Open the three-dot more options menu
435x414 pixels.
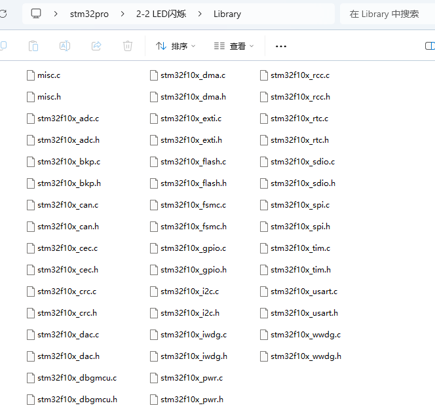[x=281, y=47]
